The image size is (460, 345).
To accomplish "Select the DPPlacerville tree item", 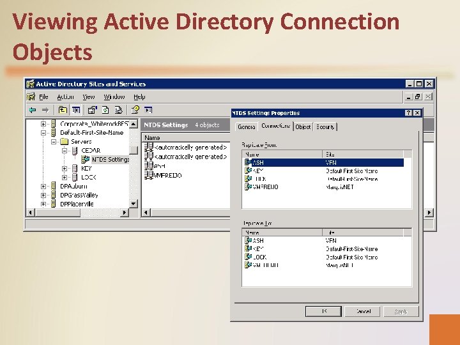I will (x=77, y=204).
